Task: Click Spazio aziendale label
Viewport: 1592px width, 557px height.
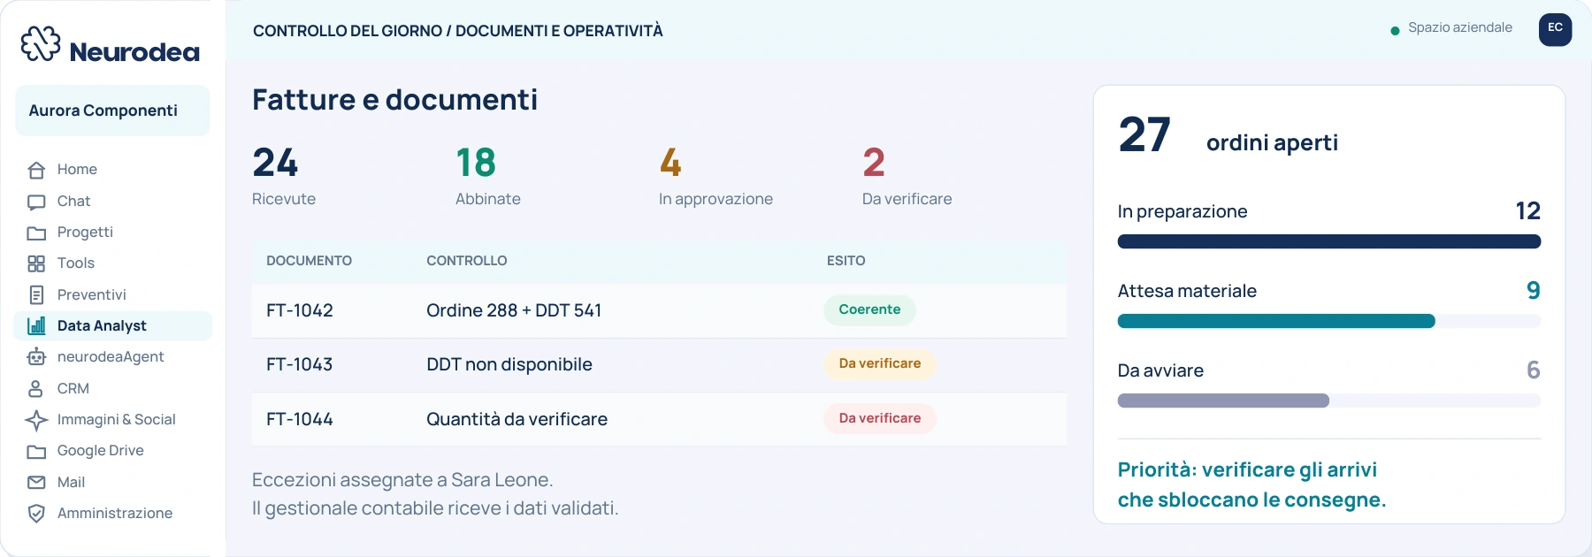Action: (x=1459, y=27)
